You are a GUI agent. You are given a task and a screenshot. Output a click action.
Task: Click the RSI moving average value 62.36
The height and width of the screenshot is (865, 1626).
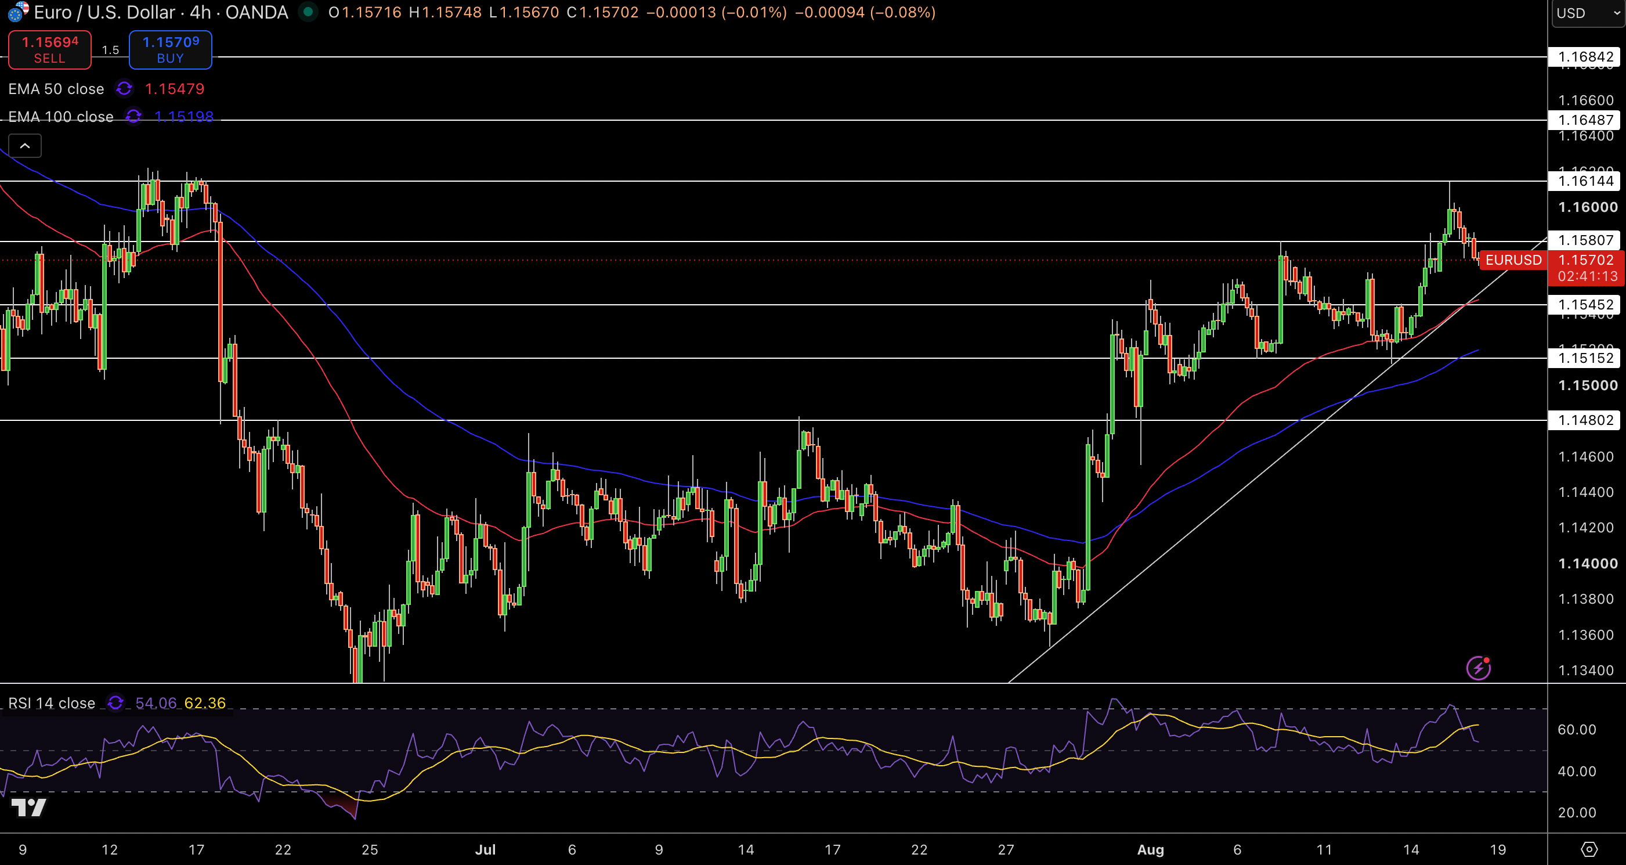pos(205,702)
